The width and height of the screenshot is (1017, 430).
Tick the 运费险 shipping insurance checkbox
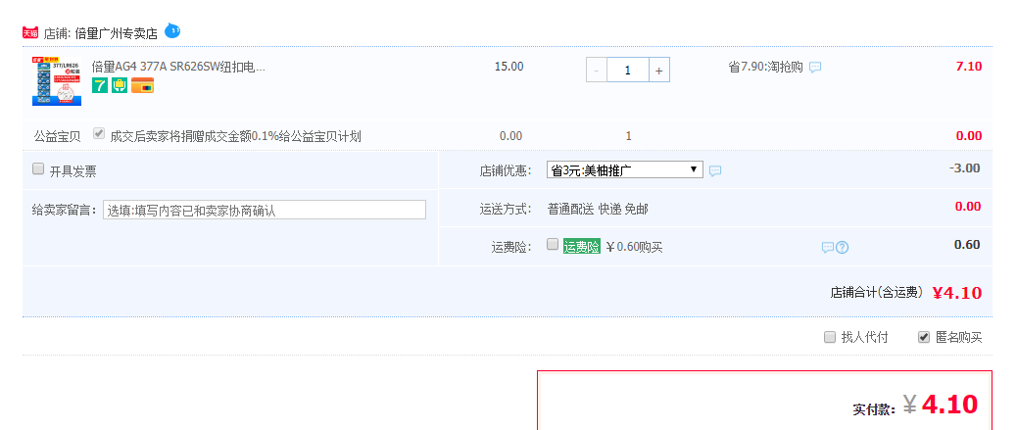coord(553,244)
